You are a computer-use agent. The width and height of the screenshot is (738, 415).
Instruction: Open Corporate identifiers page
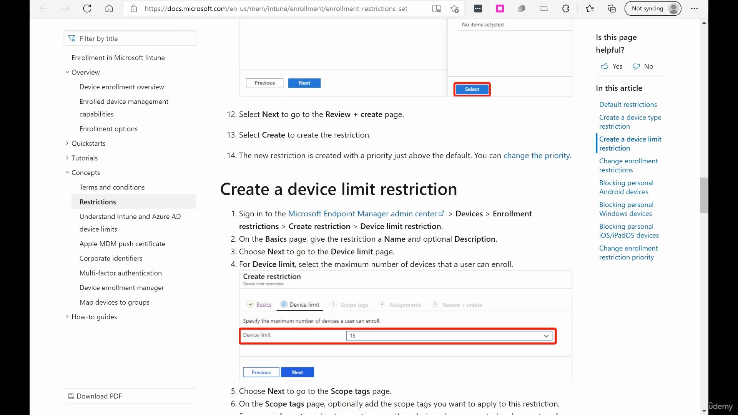point(111,258)
